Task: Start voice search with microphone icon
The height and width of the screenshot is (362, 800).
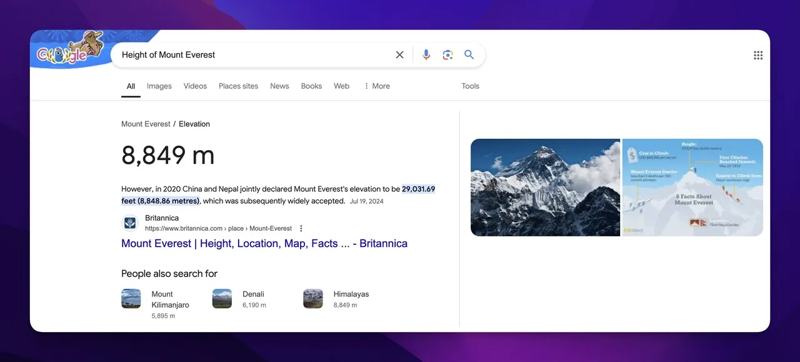Action: (x=426, y=55)
